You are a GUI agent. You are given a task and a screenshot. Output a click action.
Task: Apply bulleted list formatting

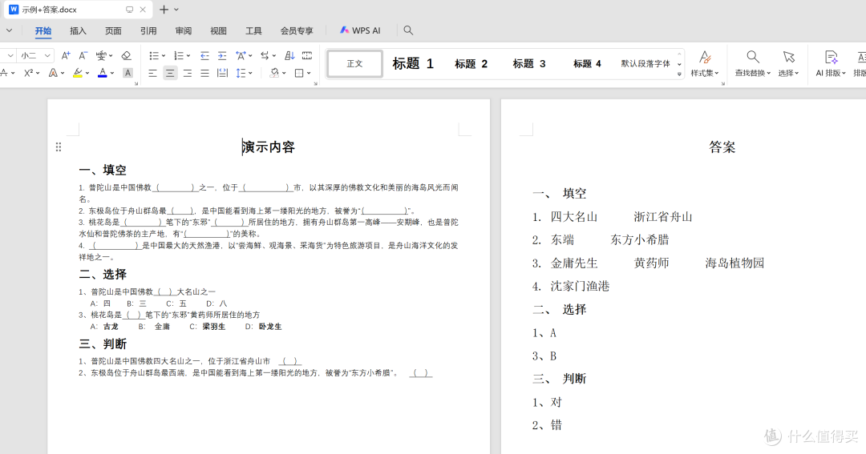click(154, 56)
